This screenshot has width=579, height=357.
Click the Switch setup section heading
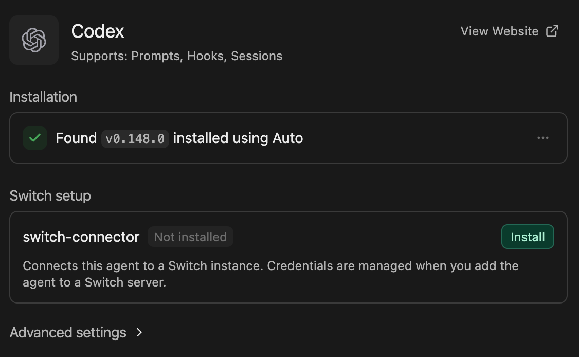50,196
